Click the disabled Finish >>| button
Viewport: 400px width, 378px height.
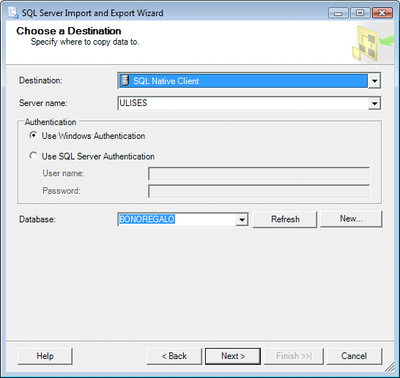pyautogui.click(x=294, y=356)
